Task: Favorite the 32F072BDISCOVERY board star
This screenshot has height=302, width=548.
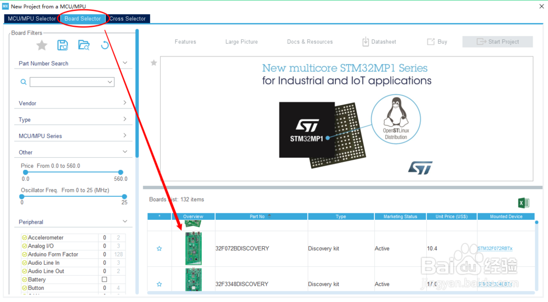Action: [x=159, y=248]
